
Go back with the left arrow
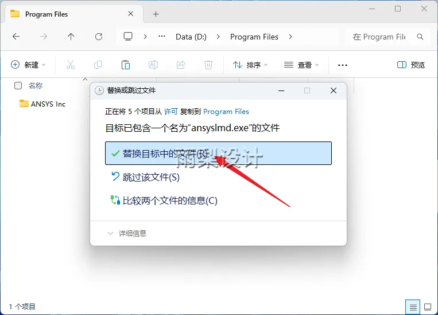(x=16, y=37)
